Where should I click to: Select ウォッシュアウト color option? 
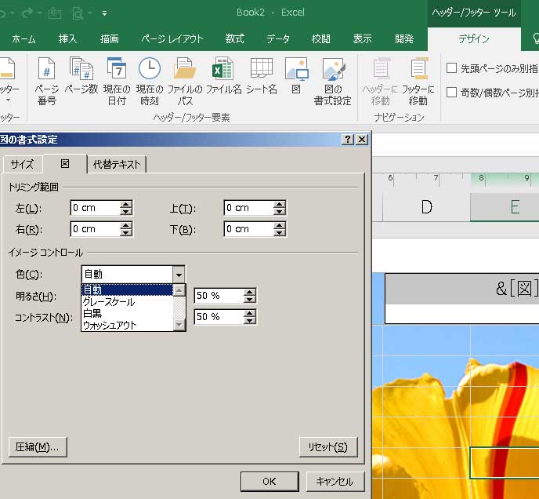pos(110,325)
